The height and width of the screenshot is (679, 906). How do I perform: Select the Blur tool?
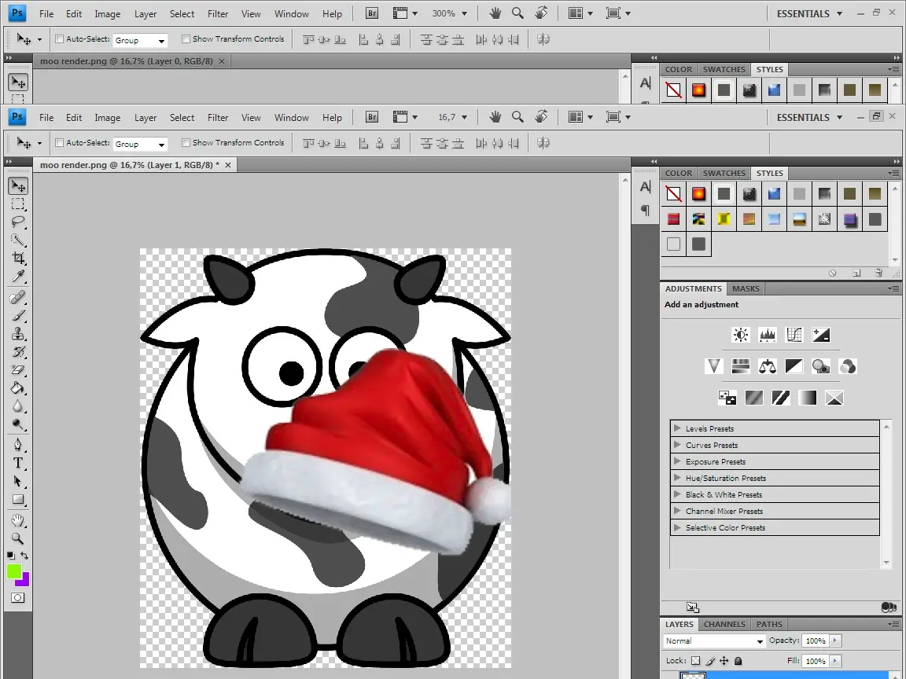(x=18, y=406)
